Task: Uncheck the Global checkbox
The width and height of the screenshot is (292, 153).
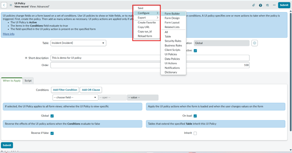Action: (x=52, y=116)
